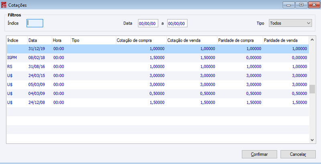Image resolution: width=321 pixels, height=164 pixels.
Task: Click Hora 00:00 in the RS row
Action: tap(59, 67)
